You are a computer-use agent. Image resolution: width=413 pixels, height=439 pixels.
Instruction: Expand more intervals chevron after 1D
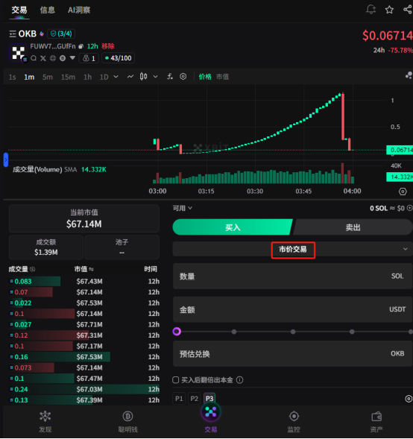pos(116,77)
